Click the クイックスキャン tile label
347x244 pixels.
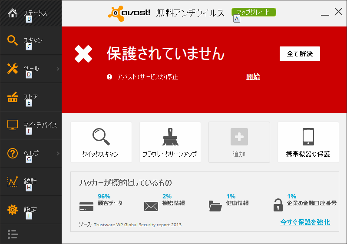click(100, 154)
